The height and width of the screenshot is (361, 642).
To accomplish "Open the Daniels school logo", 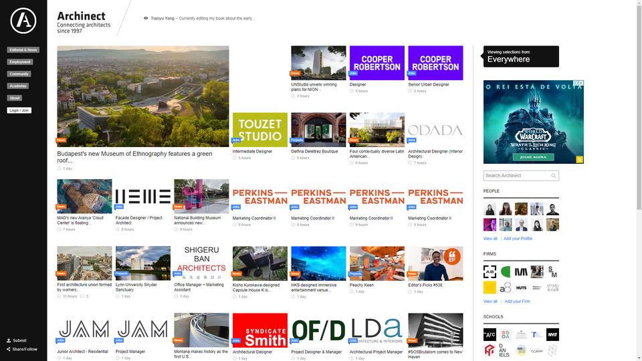I will (x=506, y=350).
